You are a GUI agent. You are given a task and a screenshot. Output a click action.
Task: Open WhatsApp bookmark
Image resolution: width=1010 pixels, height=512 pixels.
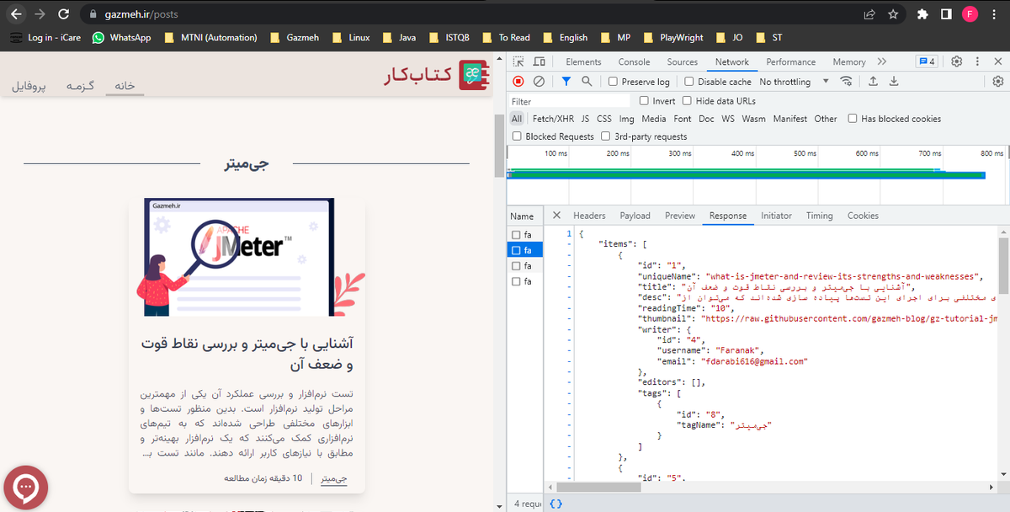[122, 37]
